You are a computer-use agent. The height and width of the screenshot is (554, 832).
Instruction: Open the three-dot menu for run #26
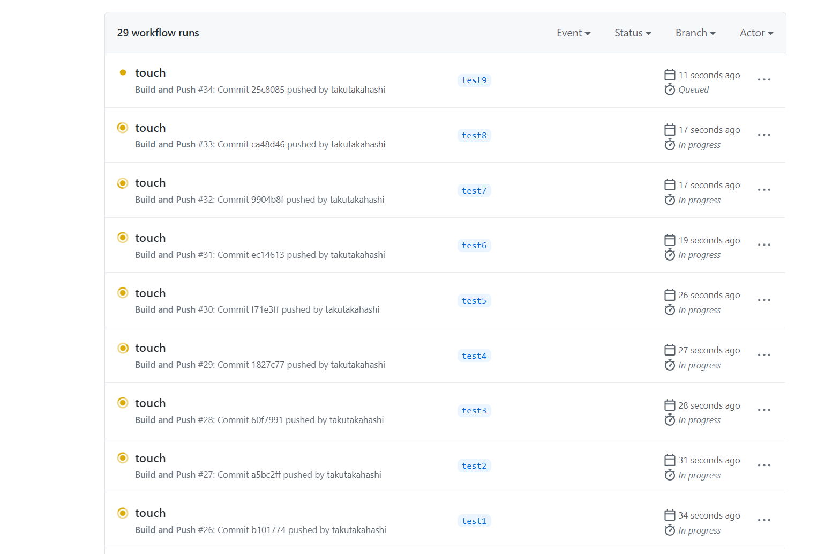(764, 520)
